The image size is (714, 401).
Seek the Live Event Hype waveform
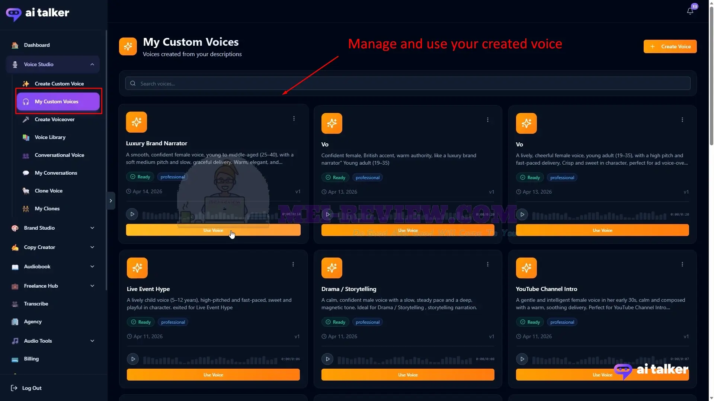coord(210,360)
